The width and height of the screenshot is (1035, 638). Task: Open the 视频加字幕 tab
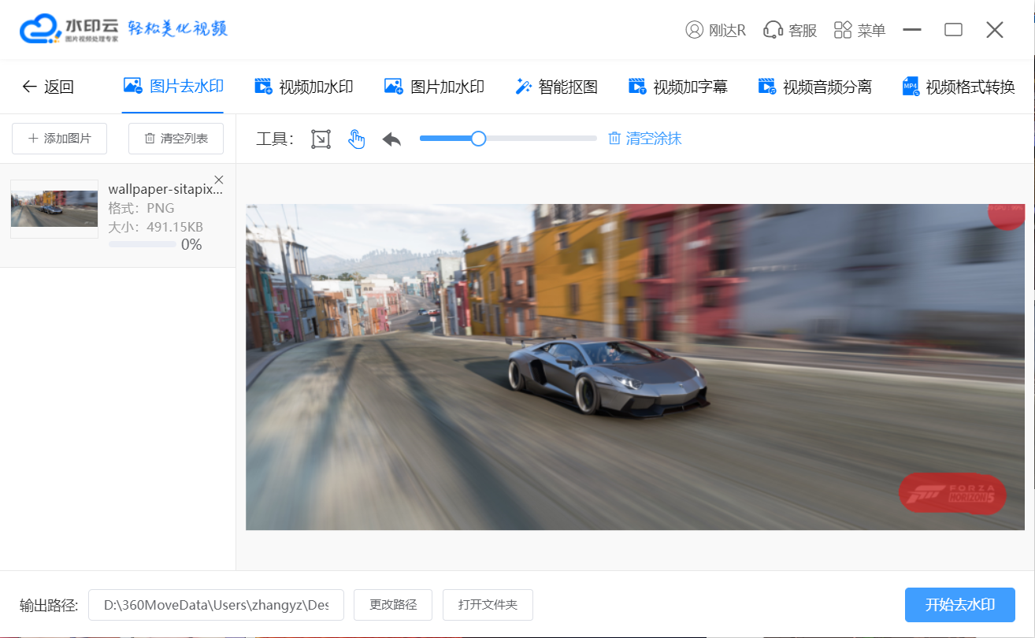(x=677, y=87)
